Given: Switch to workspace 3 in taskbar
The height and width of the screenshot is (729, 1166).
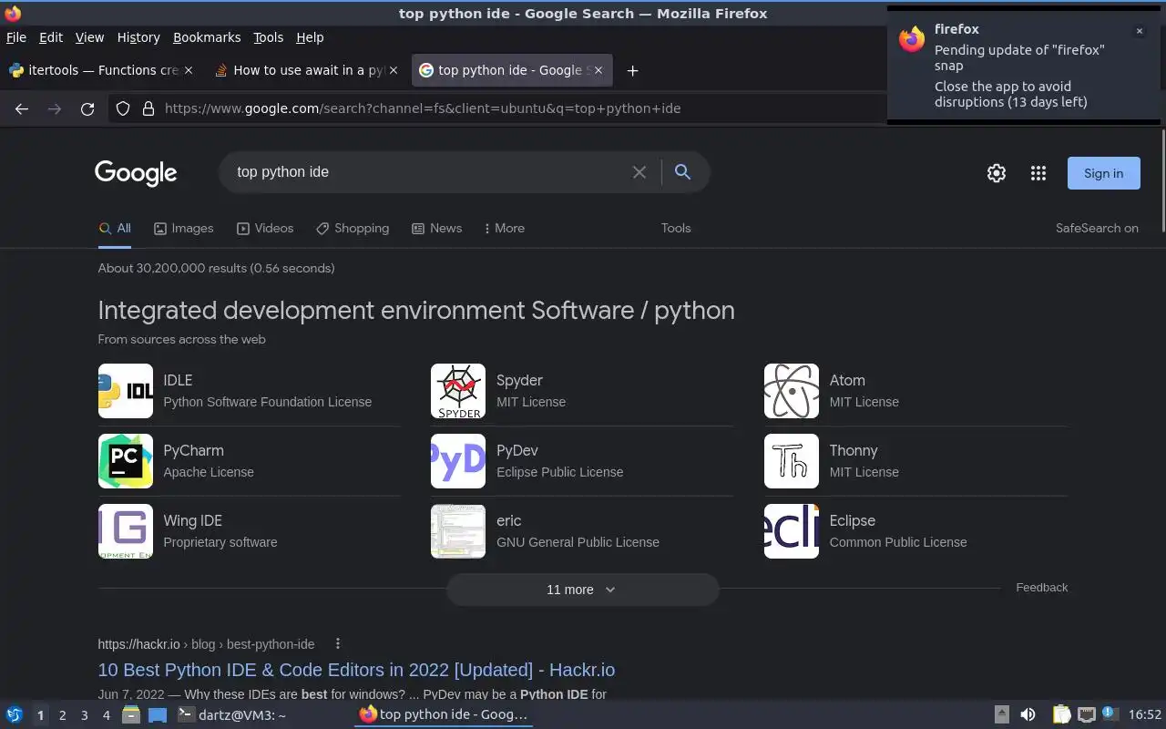Looking at the screenshot, I should click(84, 715).
